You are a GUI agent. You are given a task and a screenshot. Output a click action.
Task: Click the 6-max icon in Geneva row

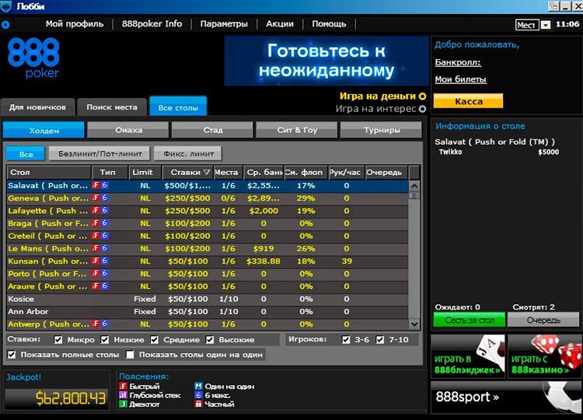coord(104,198)
